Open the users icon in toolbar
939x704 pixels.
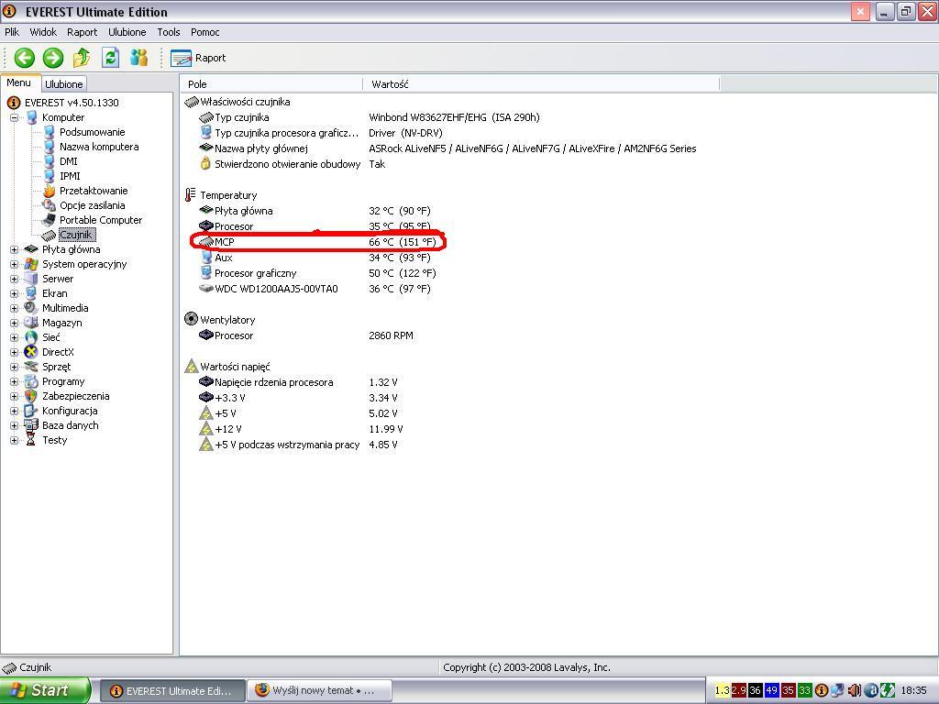pyautogui.click(x=139, y=58)
